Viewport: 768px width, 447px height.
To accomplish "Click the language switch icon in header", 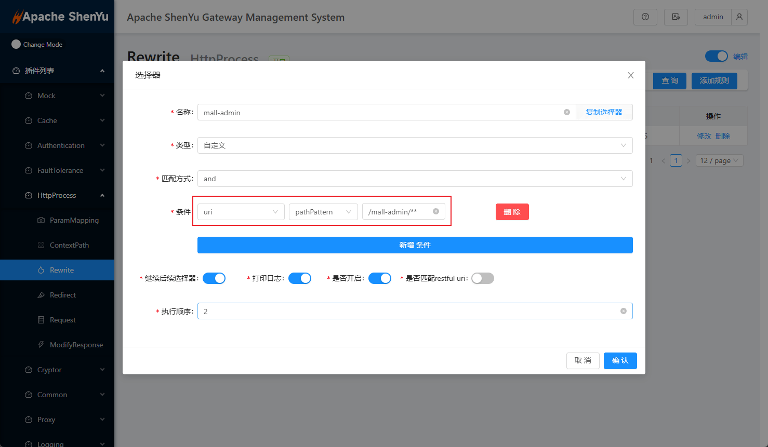I will point(676,17).
